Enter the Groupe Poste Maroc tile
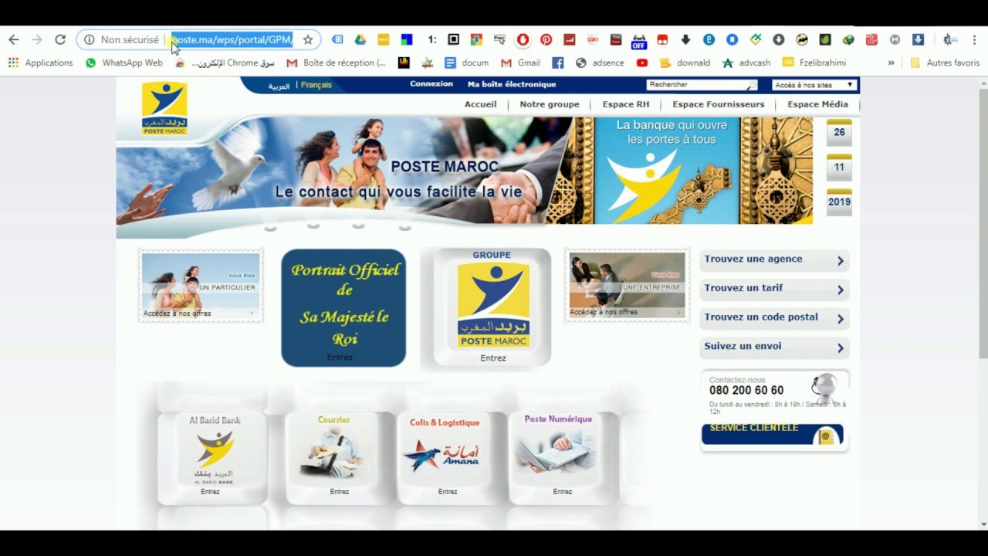988x556 pixels. tap(492, 307)
